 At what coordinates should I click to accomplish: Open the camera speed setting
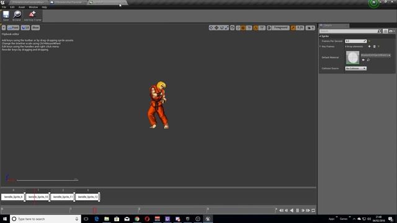[310, 27]
